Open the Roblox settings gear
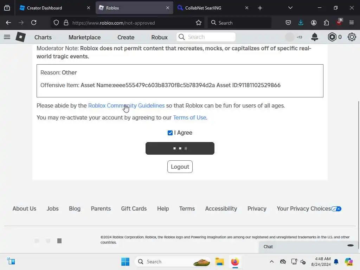This screenshot has width=360, height=270. coord(352,37)
